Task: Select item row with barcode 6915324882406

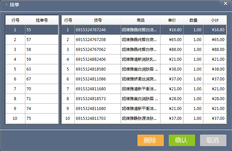Action: tap(98, 59)
